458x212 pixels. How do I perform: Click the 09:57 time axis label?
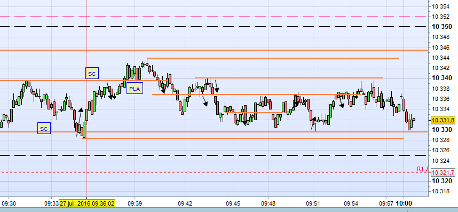(x=386, y=203)
